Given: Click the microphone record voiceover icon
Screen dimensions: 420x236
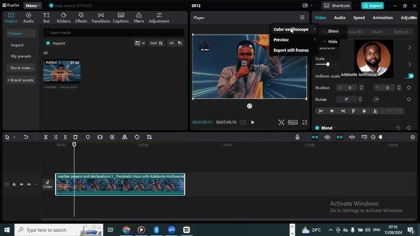Looking at the screenshot, I should 298,137.
